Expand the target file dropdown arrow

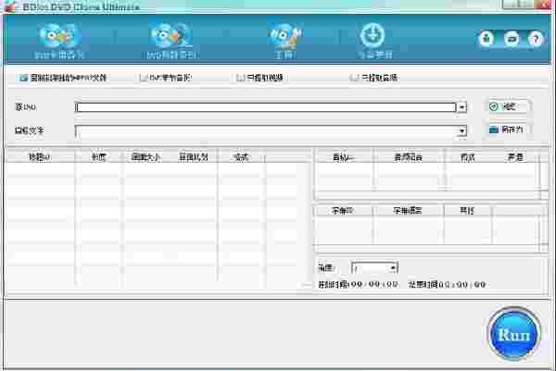point(461,131)
